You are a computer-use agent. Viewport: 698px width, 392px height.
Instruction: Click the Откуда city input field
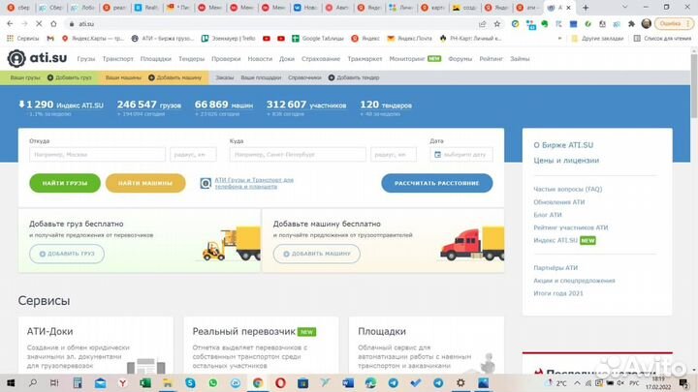click(x=96, y=154)
